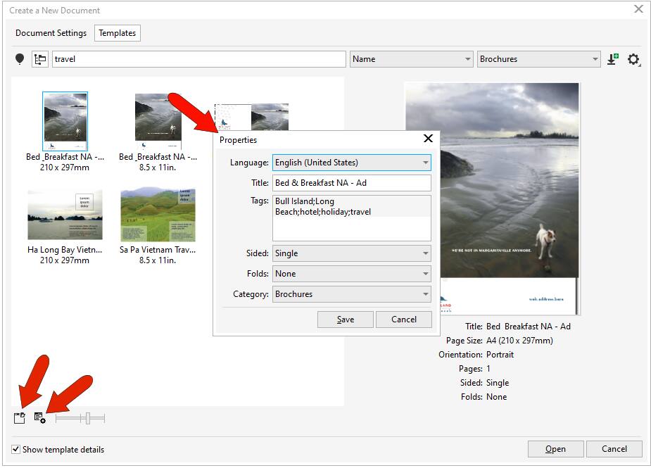Select the Ha Long Bay Vietnam template thumbnail
Image resolution: width=651 pixels, height=468 pixels.
pos(65,215)
